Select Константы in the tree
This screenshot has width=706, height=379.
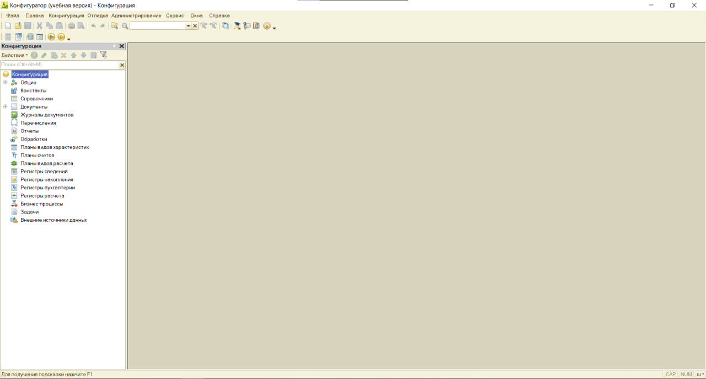coord(34,90)
